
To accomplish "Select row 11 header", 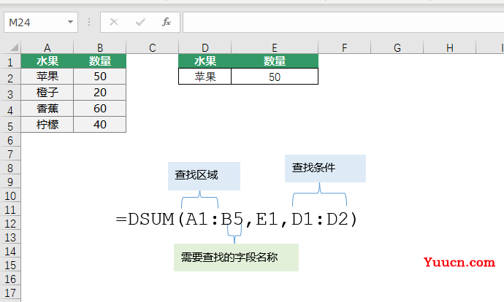I will tap(10, 209).
